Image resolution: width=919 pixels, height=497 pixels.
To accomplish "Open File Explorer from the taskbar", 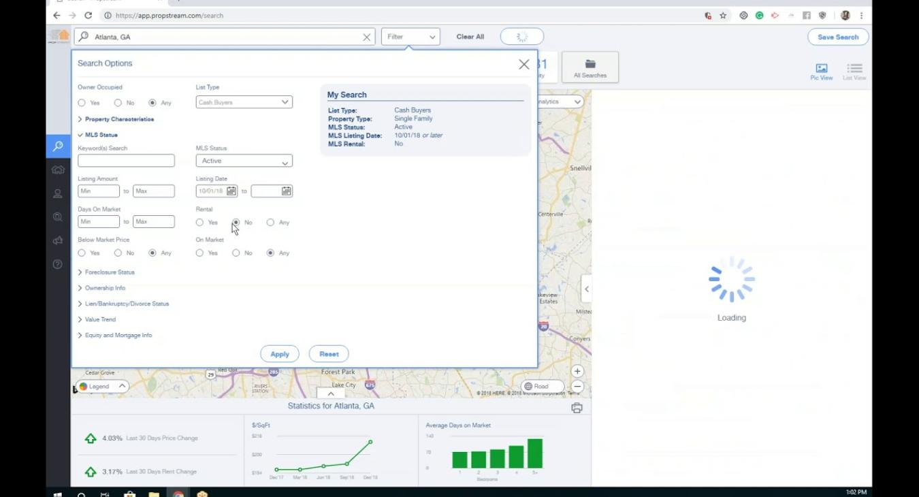I will point(153,494).
